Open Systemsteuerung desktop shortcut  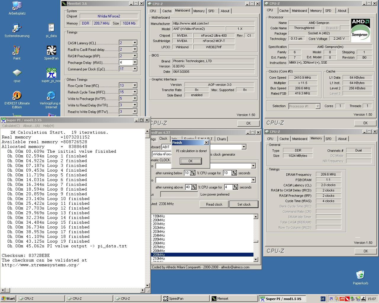[17, 28]
